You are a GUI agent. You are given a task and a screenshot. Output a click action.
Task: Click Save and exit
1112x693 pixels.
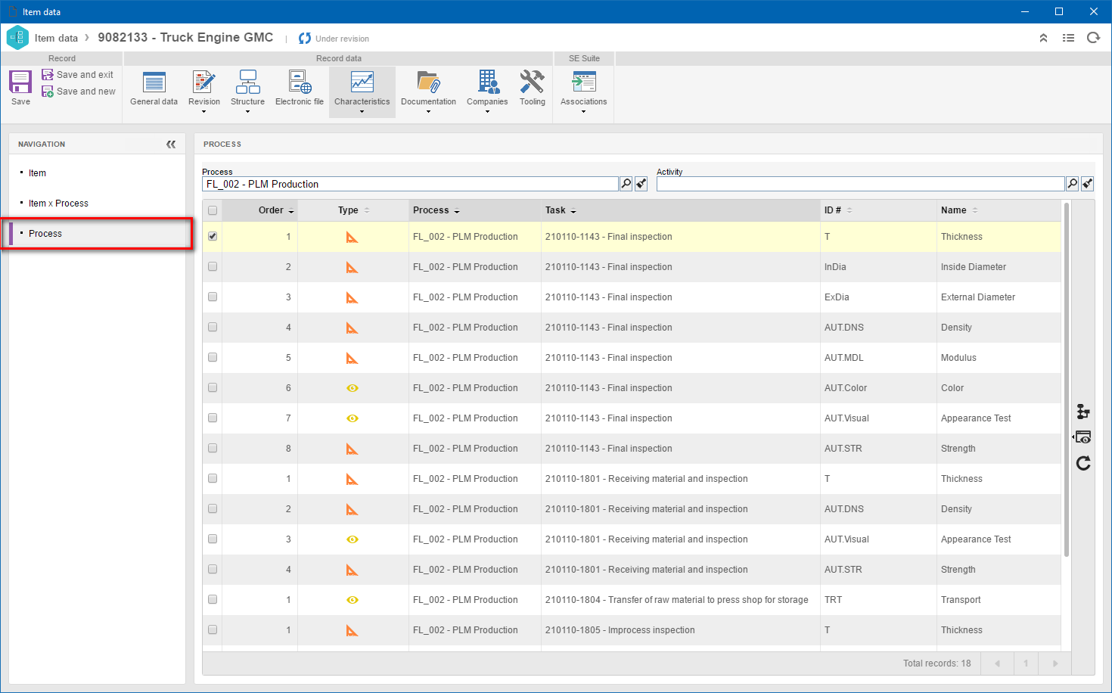coord(78,75)
